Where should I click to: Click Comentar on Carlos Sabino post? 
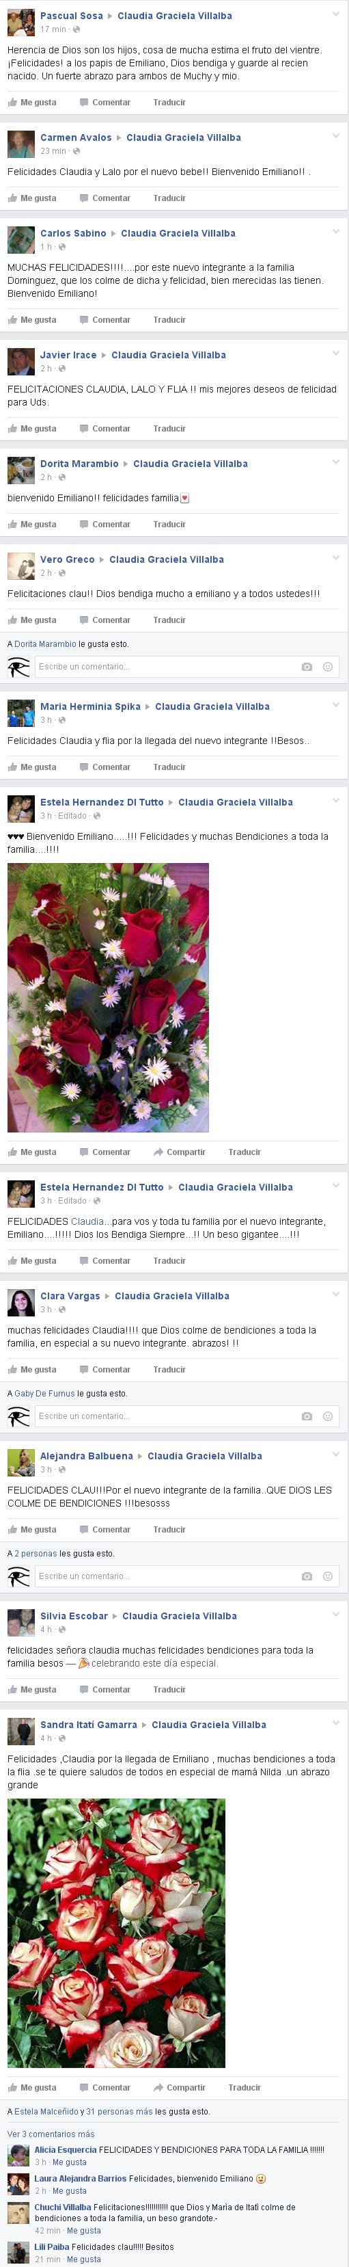[104, 319]
